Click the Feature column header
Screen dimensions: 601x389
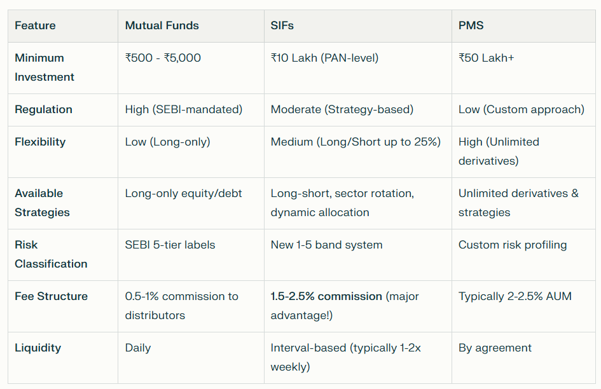[x=35, y=26]
